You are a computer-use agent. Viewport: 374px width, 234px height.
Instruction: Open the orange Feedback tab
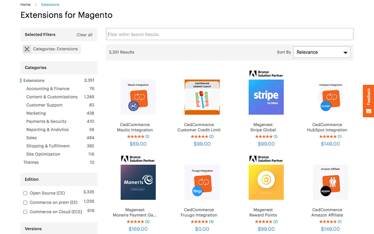368,101
